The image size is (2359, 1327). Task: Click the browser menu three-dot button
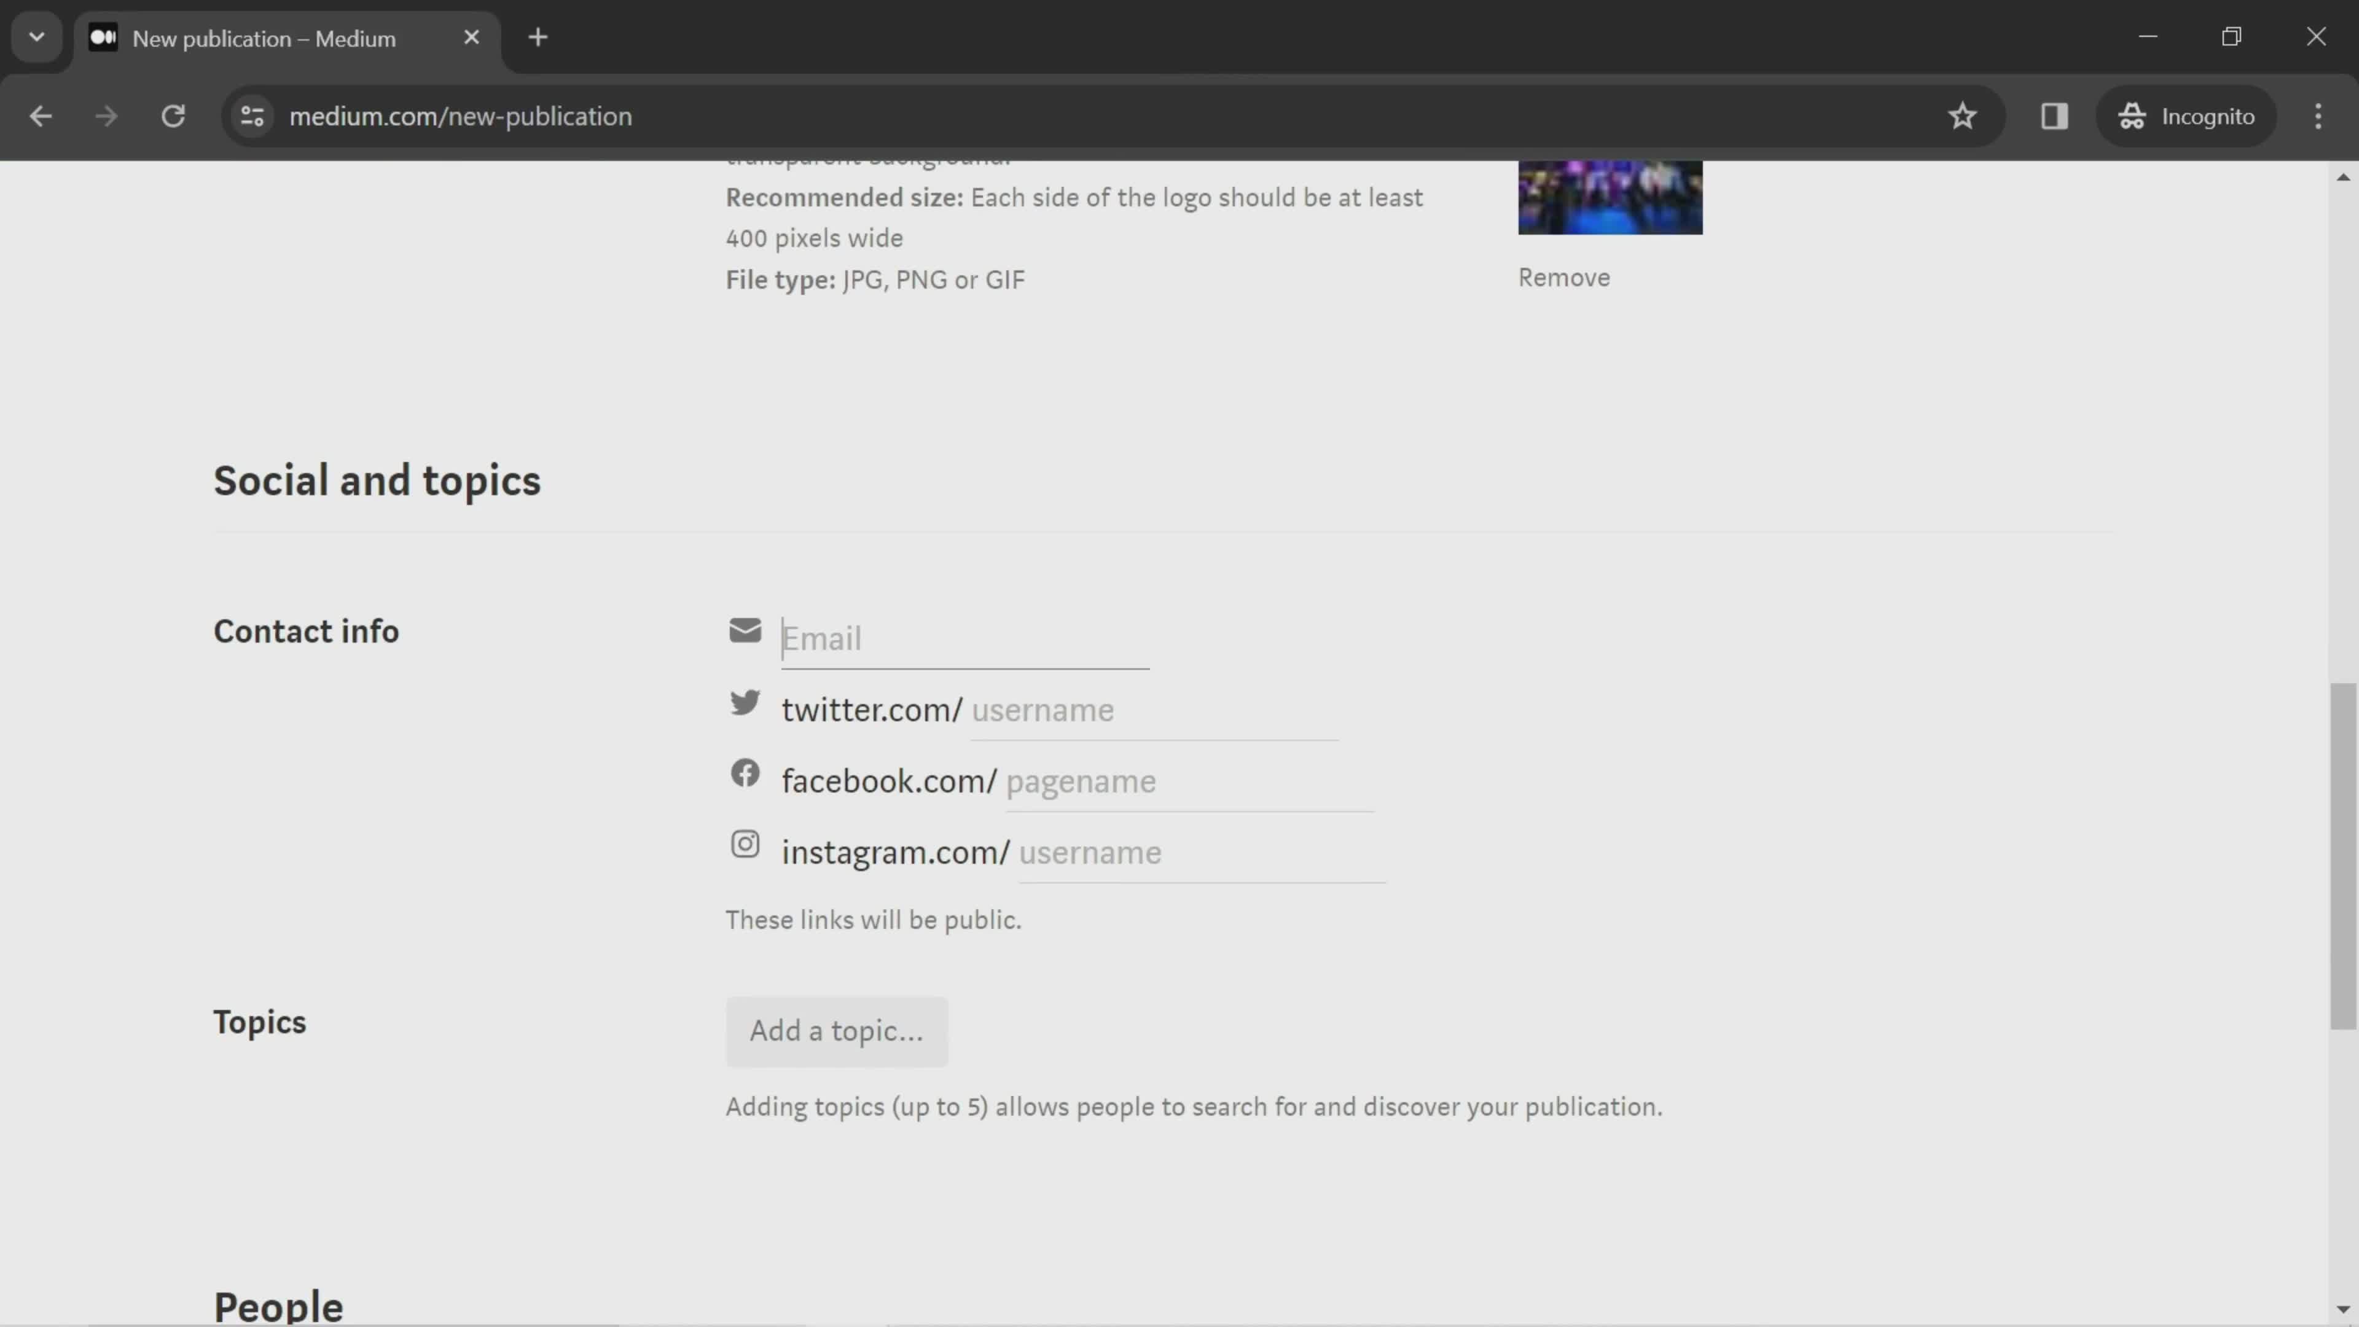[2323, 115]
